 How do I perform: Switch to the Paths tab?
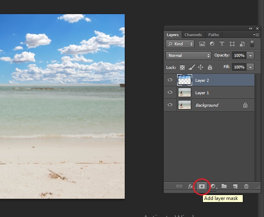pos(214,35)
